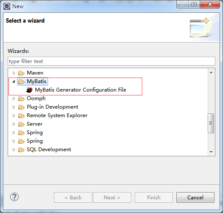Click the Oomph folder icon
Image resolution: width=223 pixels, height=213 pixels.
tap(21, 98)
